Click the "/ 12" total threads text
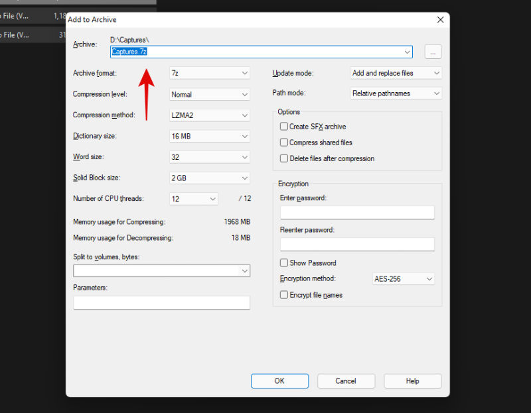This screenshot has height=413, width=531. pos(245,199)
